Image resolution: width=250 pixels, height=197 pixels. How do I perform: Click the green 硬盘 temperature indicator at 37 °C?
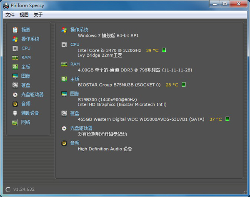coord(227,119)
